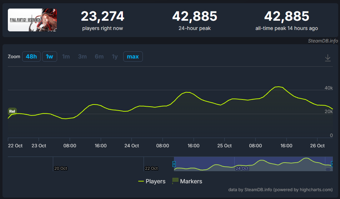Click the 40k y-axis label
The image size is (340, 199).
pyautogui.click(x=329, y=88)
